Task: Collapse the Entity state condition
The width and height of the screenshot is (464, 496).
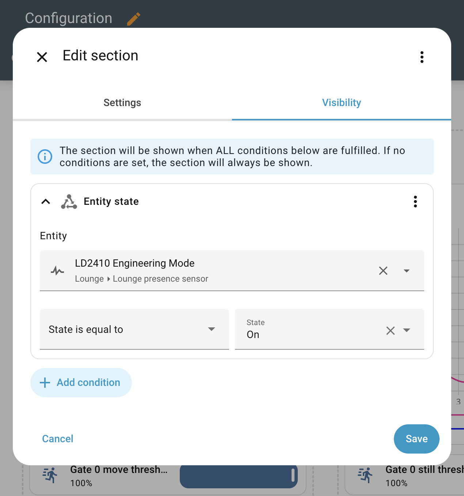Action: [46, 202]
